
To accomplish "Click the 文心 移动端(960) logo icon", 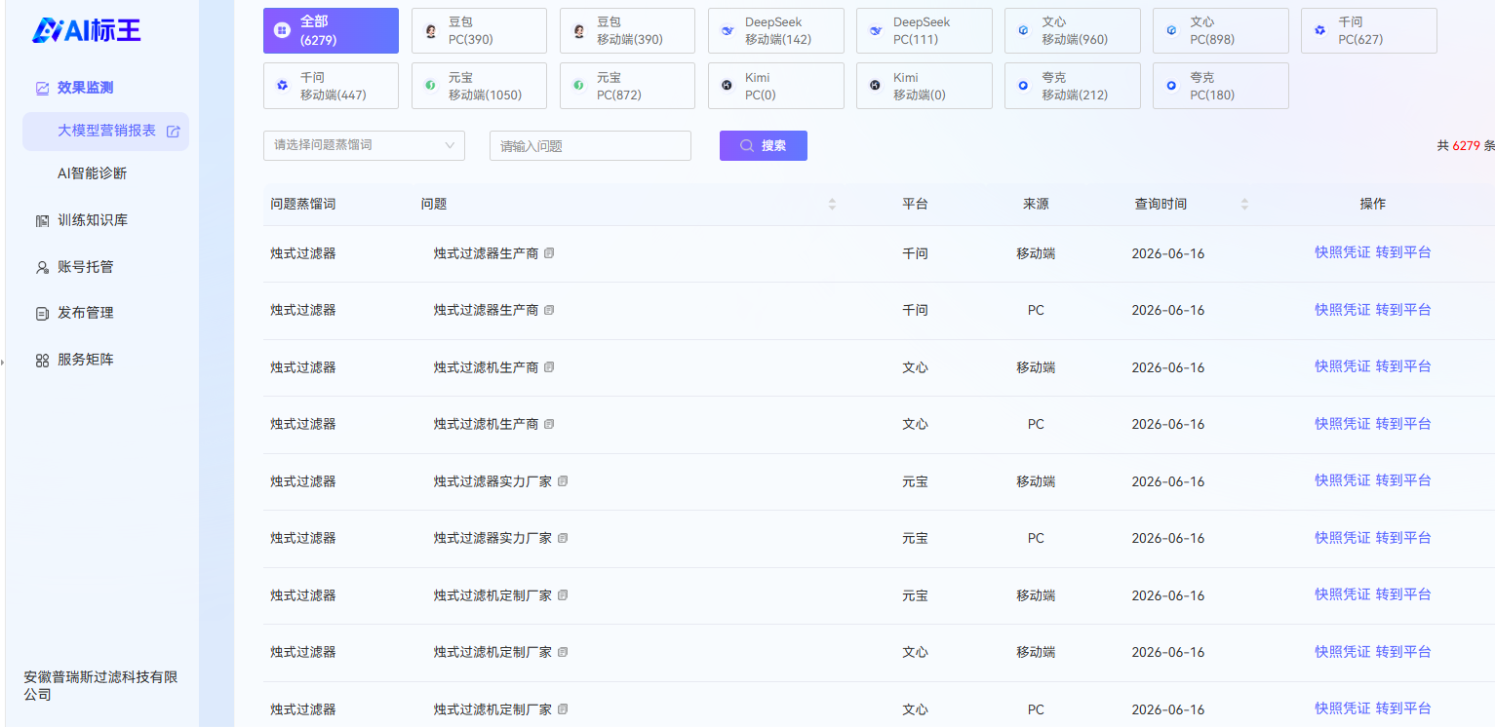I will pos(1023,31).
